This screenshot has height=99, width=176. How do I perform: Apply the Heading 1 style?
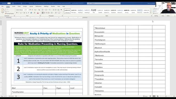click(80, 11)
